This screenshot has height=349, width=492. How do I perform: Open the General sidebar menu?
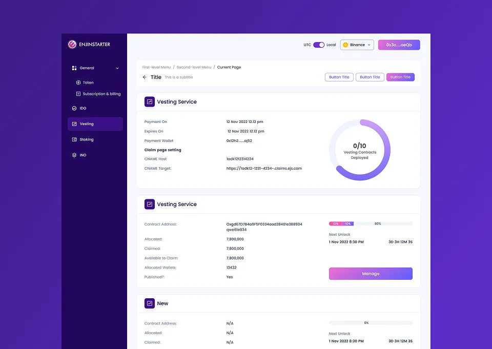tap(95, 68)
